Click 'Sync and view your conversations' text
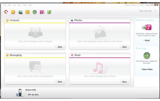Viewport: 160px width, 101px height. [x=35, y=76]
